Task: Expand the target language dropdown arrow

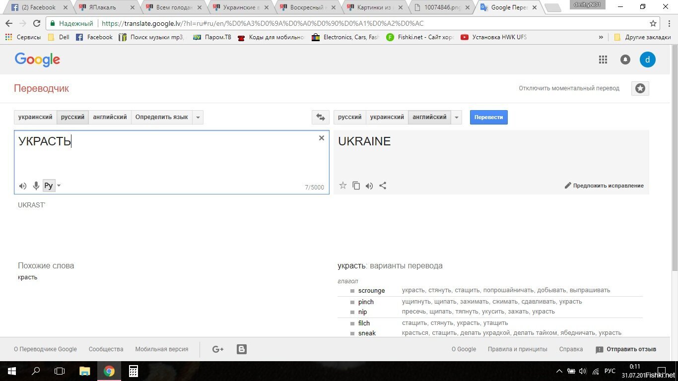Action: click(x=456, y=118)
